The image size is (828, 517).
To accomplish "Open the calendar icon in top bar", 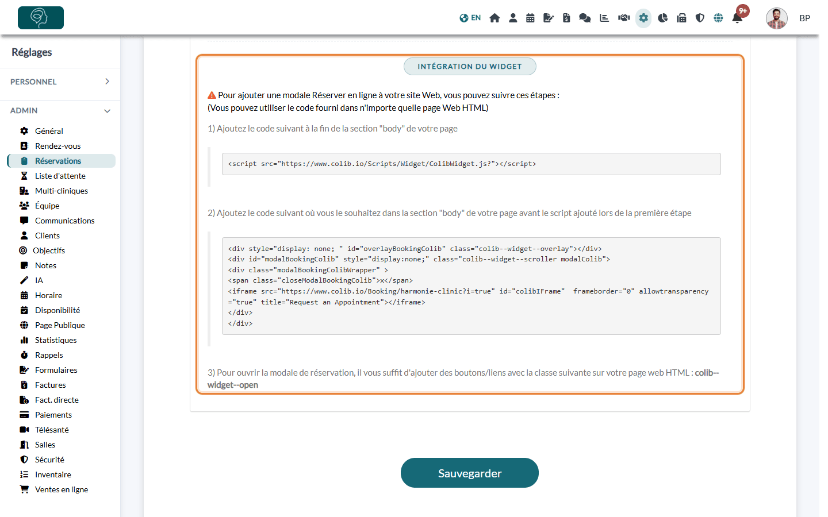I will click(x=530, y=18).
